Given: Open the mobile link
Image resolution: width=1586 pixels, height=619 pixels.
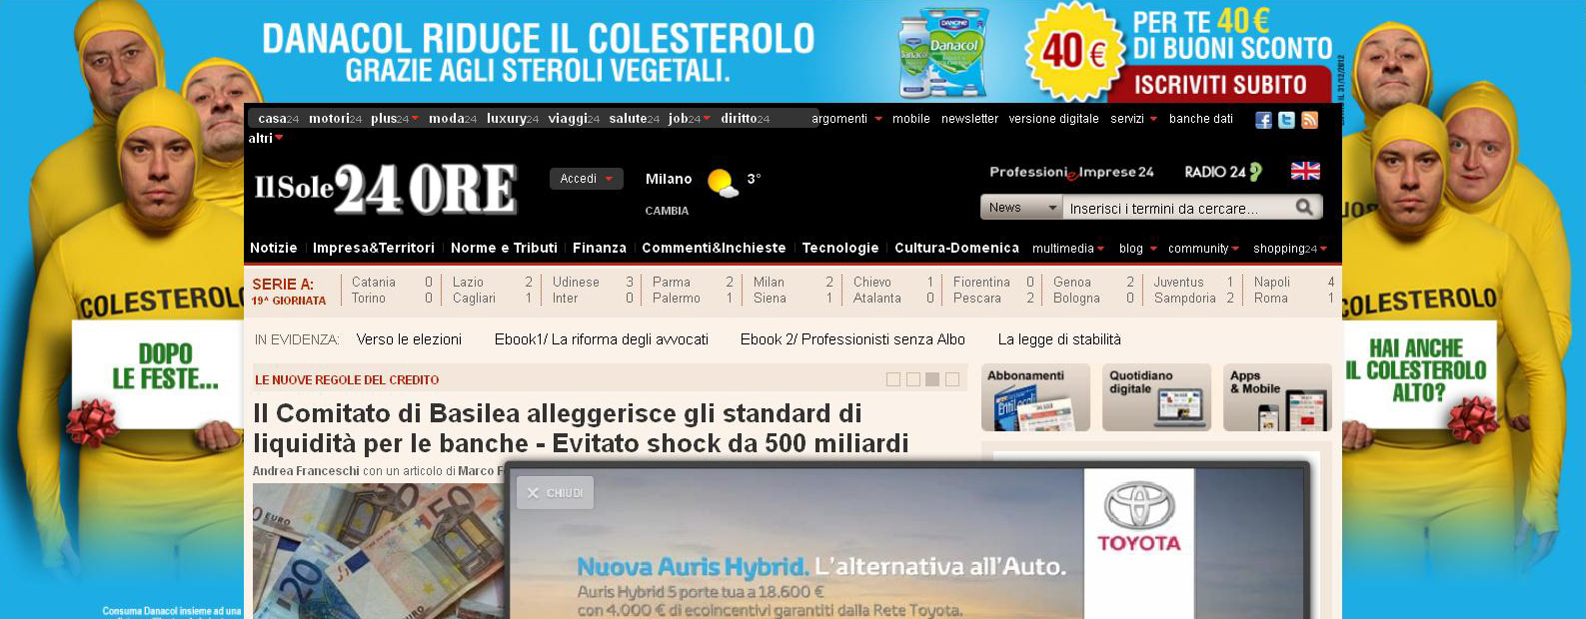Looking at the screenshot, I should 911,119.
